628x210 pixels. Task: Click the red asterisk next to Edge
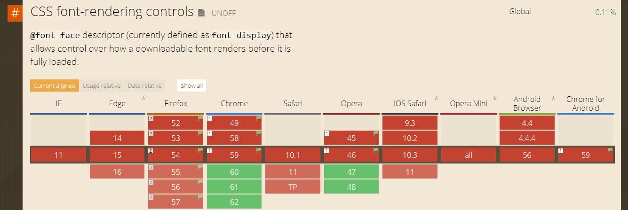pos(143,99)
